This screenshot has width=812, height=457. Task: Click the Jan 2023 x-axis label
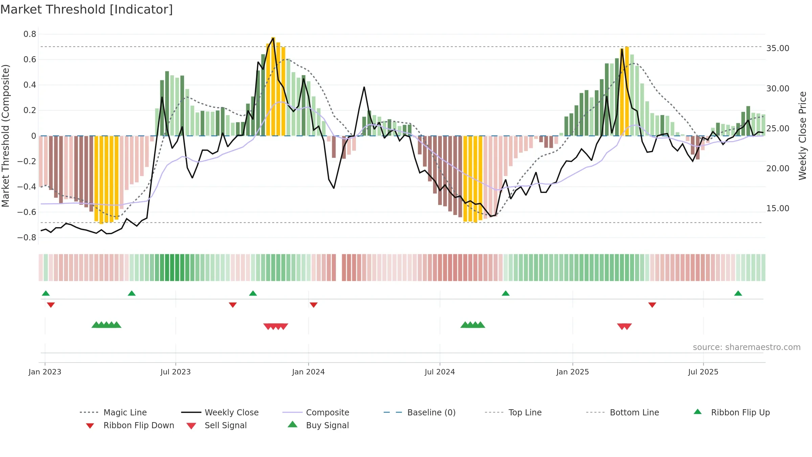coord(45,372)
